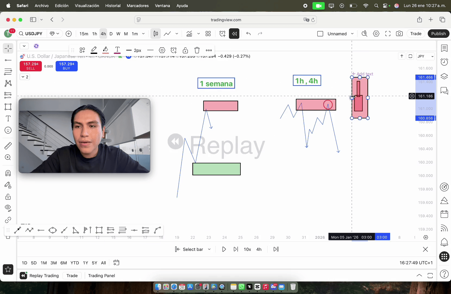Click the Bar Replay rewind icon
The width and height of the screenshot is (451, 294).
tap(234, 34)
